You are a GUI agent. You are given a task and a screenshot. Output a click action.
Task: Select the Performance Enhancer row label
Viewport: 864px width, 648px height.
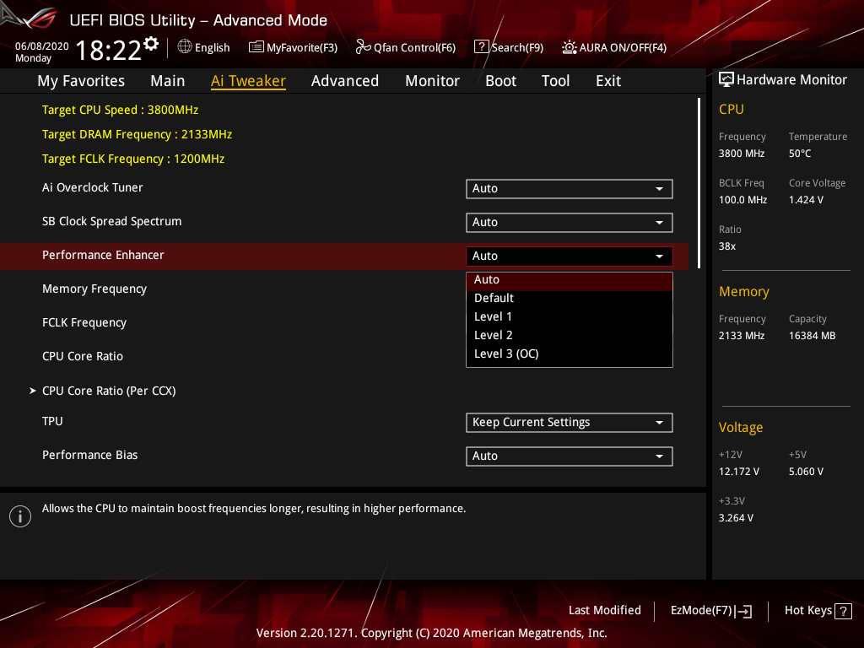coord(103,255)
